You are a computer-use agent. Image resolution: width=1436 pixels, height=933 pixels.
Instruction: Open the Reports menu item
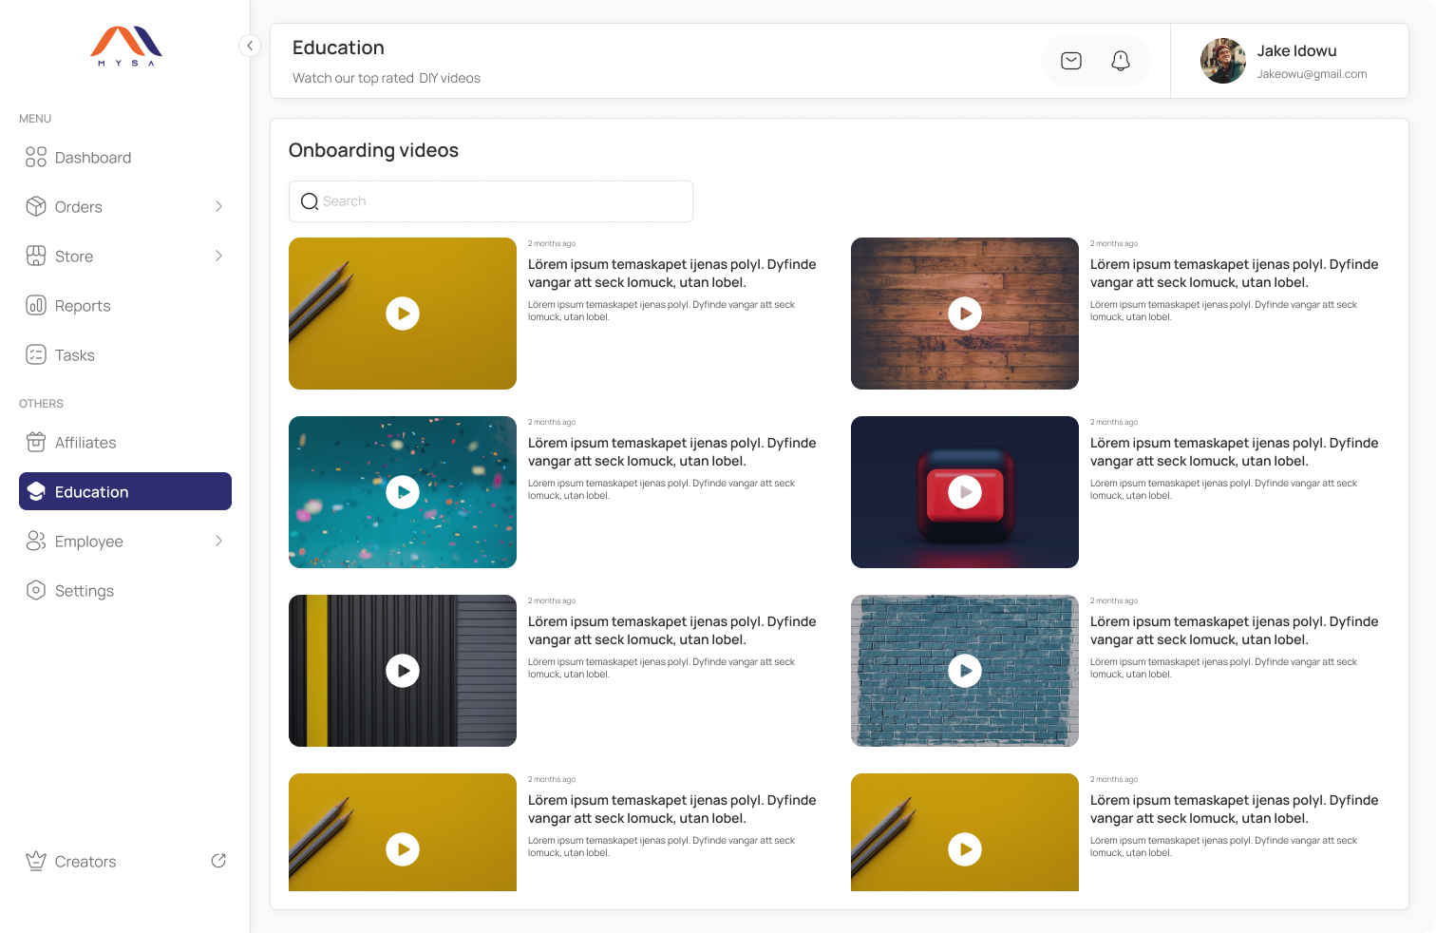pos(125,305)
